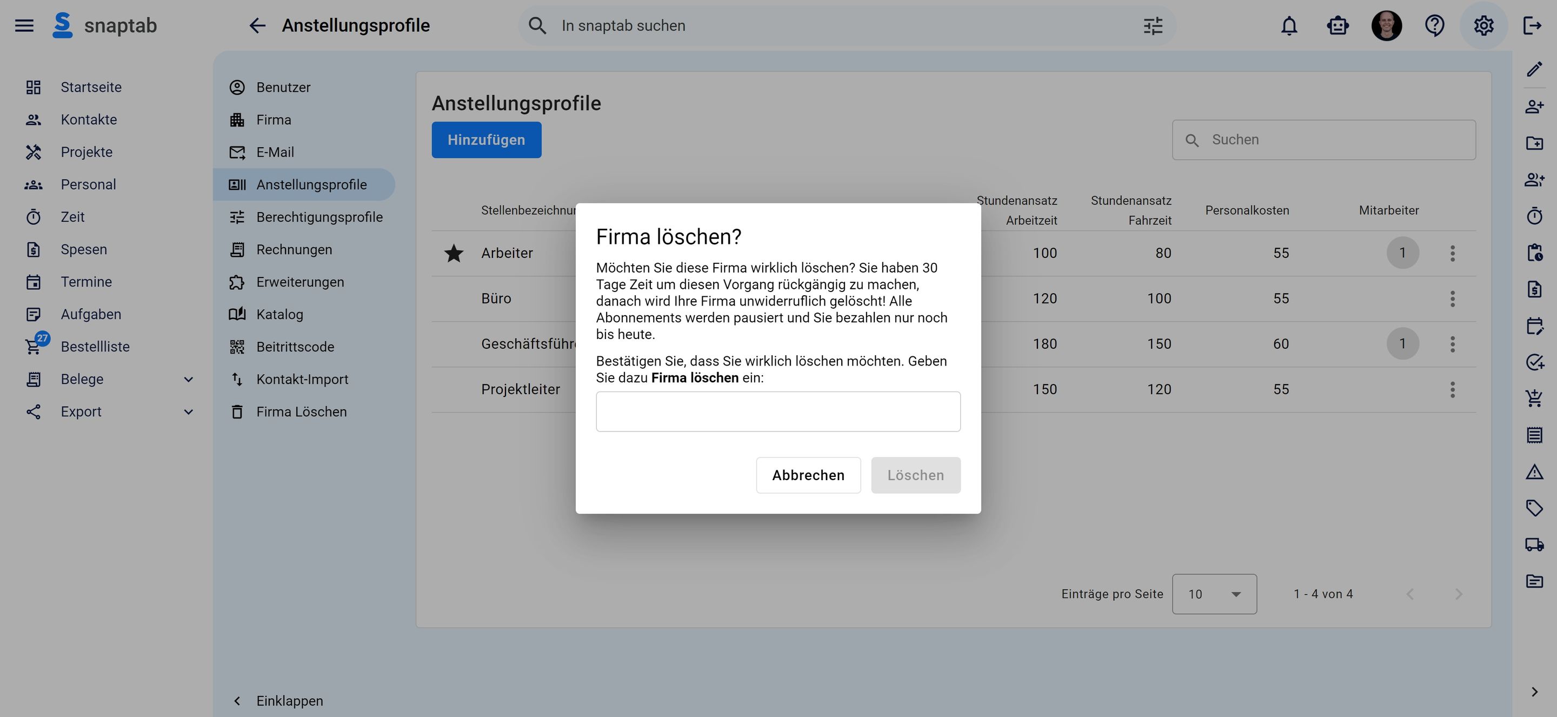
Task: Focus the Firma löschen confirmation field
Action: click(778, 411)
